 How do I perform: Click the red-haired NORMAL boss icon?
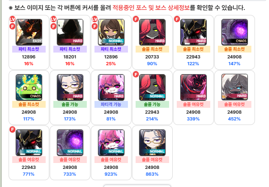pyautogui.click(x=152, y=87)
